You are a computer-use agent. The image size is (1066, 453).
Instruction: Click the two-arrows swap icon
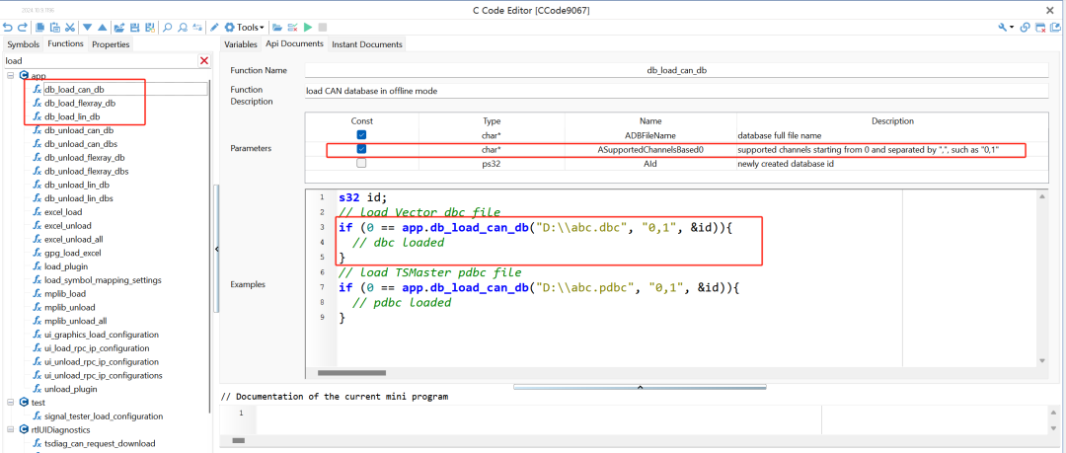pos(197,28)
